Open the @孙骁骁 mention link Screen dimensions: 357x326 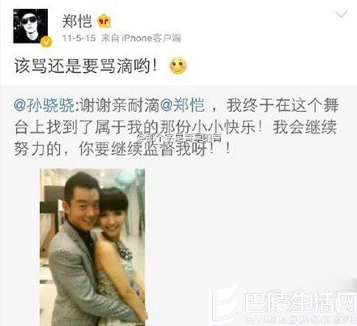coord(44,105)
